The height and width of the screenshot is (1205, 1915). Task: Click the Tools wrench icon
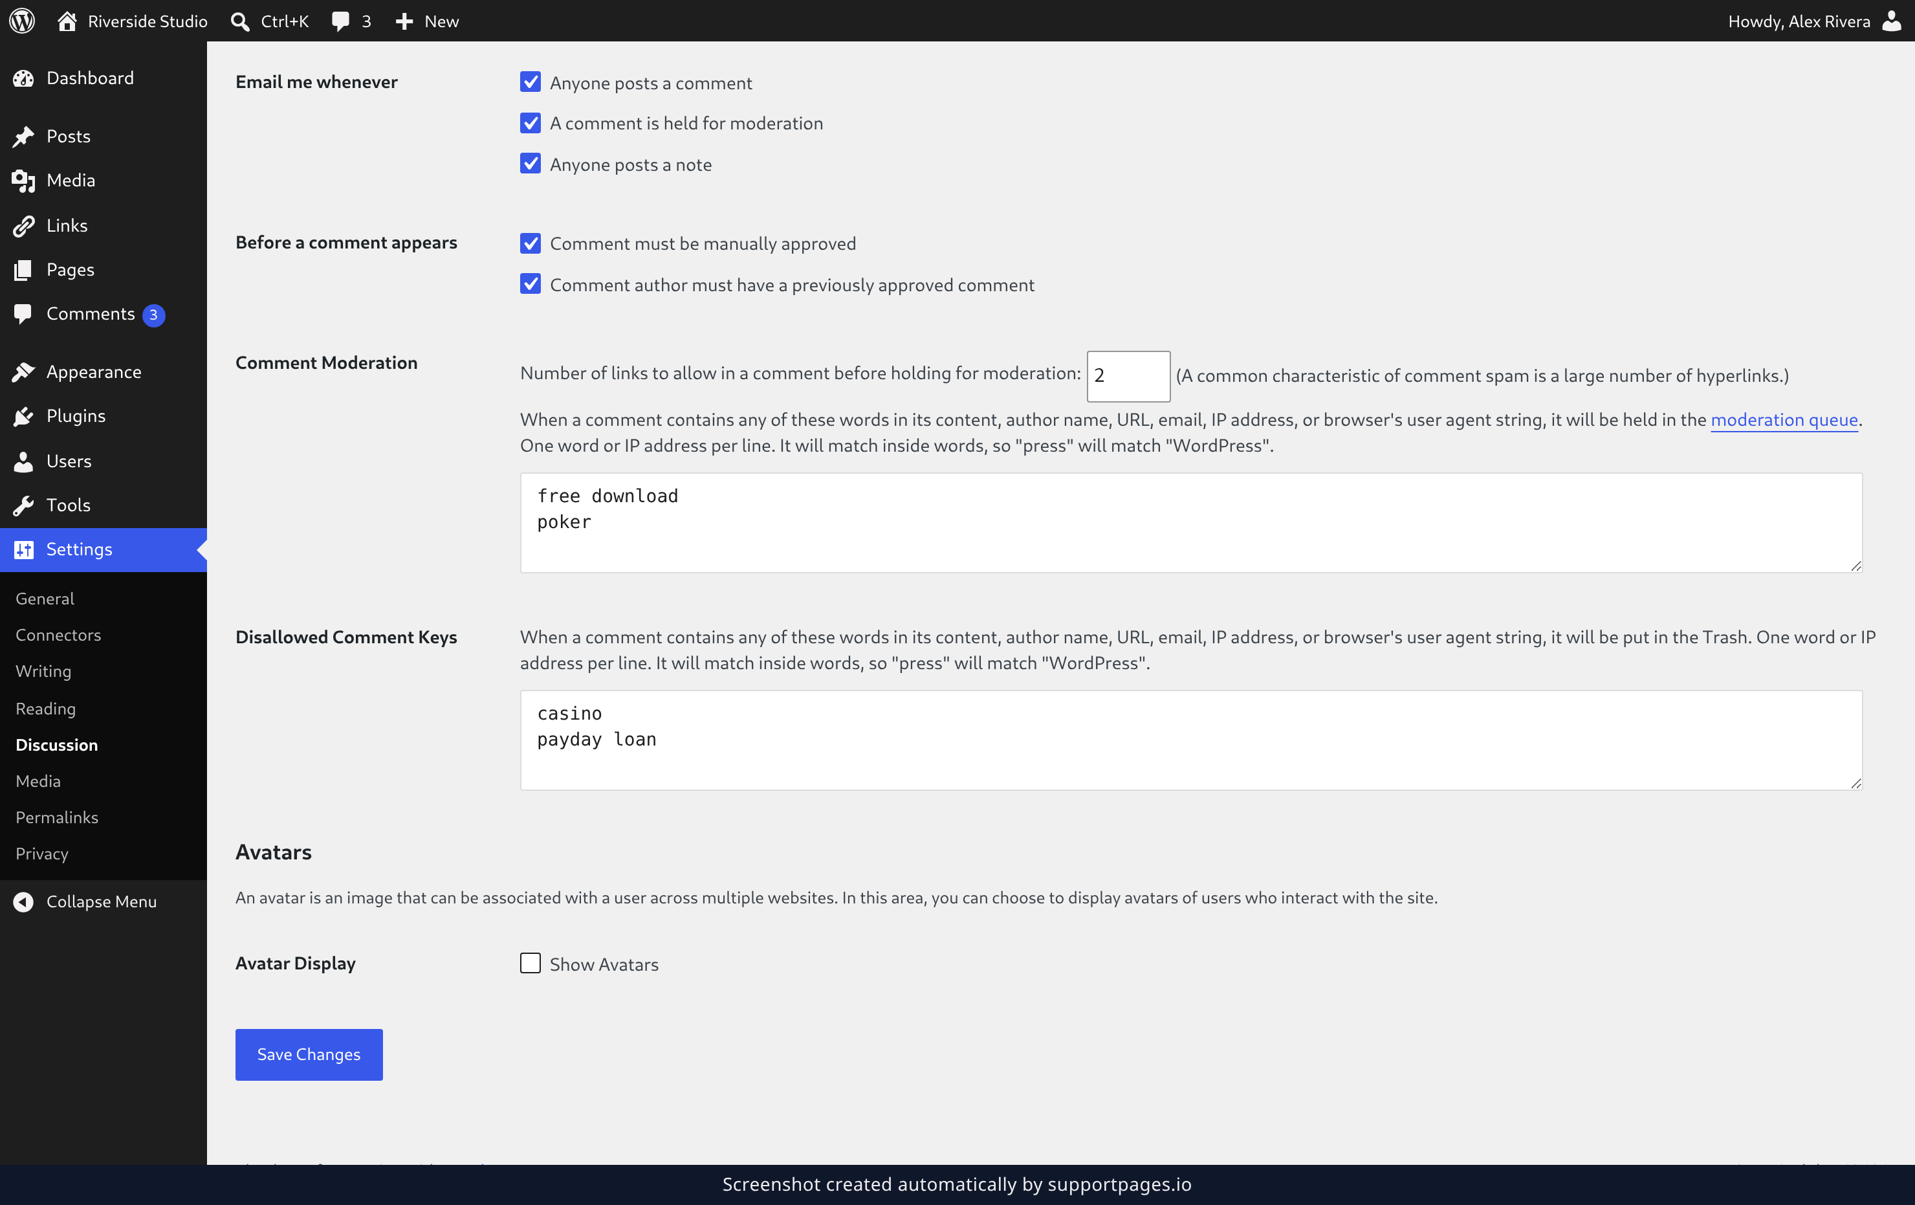(x=24, y=505)
